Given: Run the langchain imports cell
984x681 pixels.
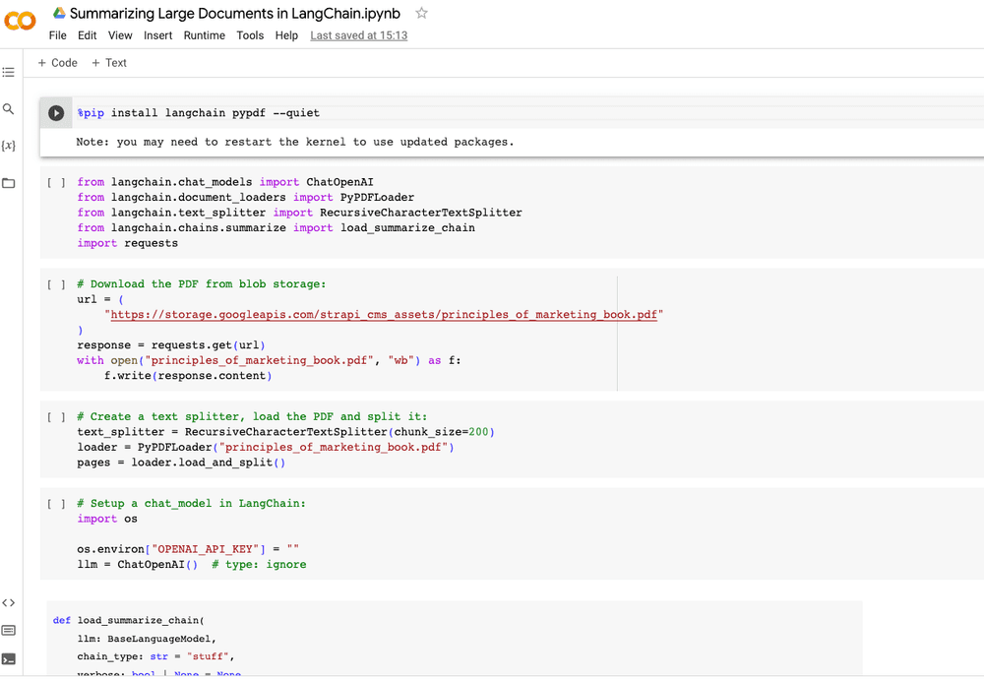Looking at the screenshot, I should [56, 183].
